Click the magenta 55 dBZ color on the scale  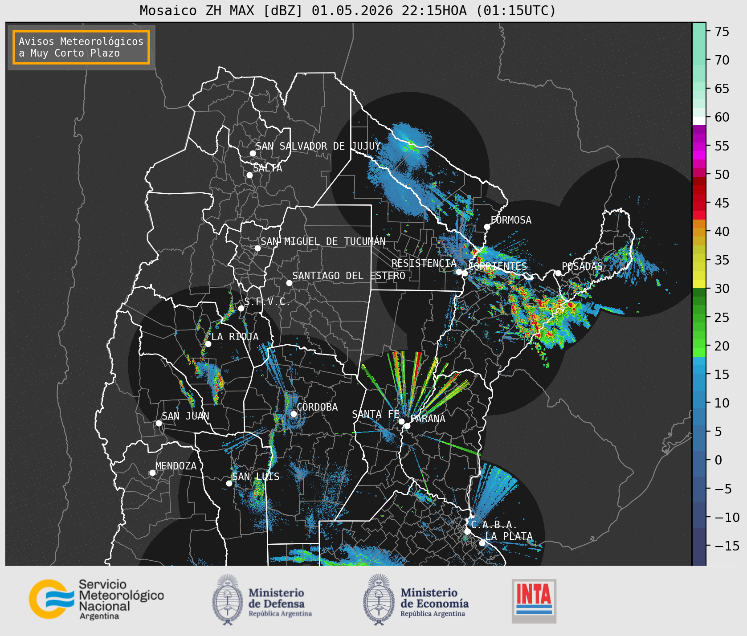click(x=699, y=146)
